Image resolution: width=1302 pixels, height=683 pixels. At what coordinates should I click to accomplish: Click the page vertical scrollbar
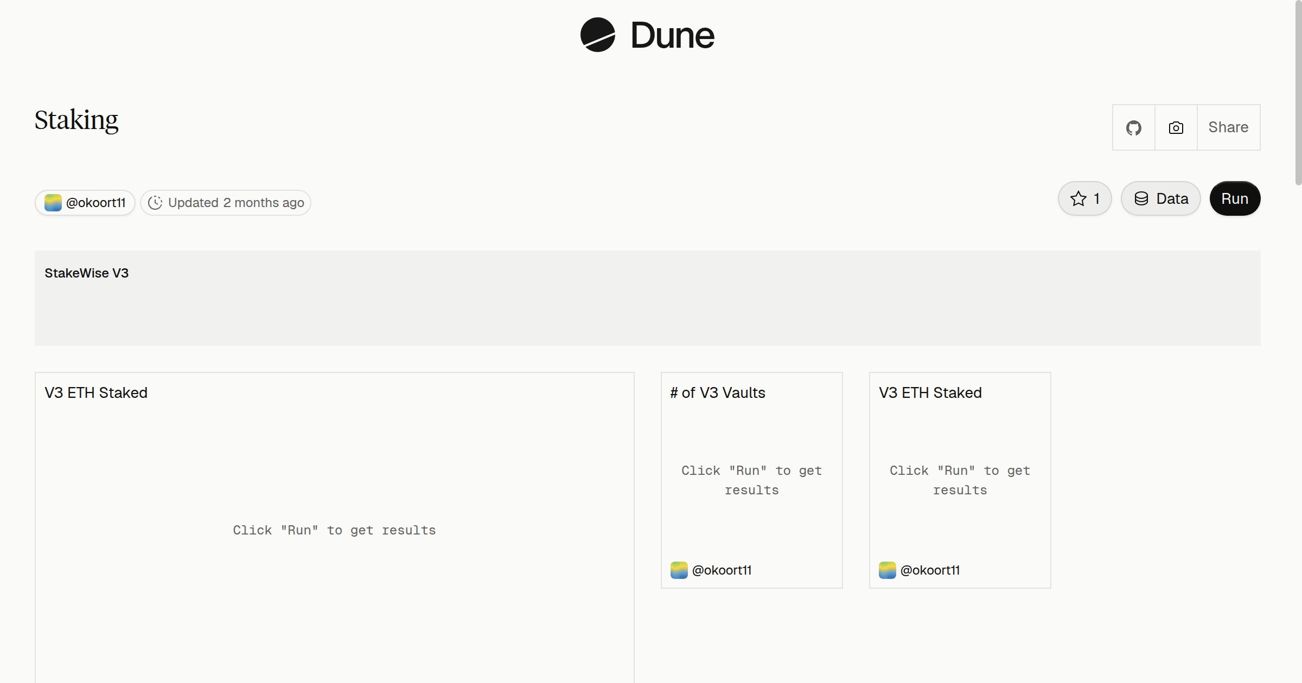[1298, 93]
